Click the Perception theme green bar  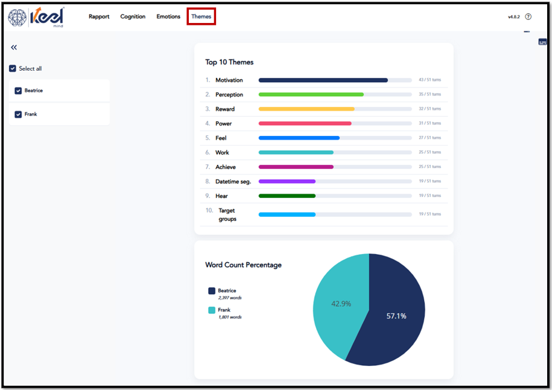(x=311, y=94)
